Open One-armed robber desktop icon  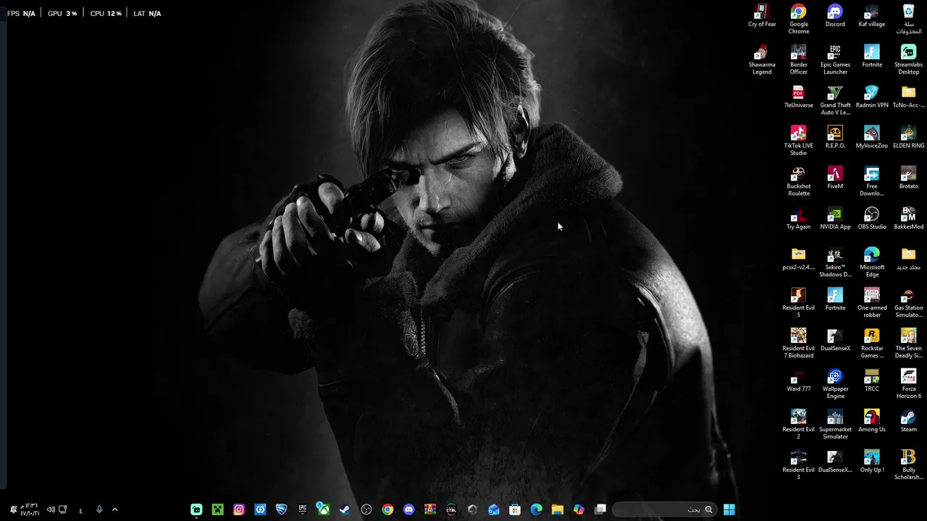click(871, 303)
